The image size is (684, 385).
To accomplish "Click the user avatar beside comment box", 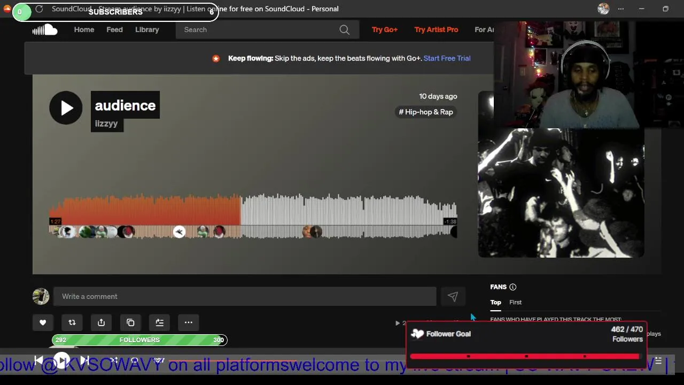I will [41, 296].
